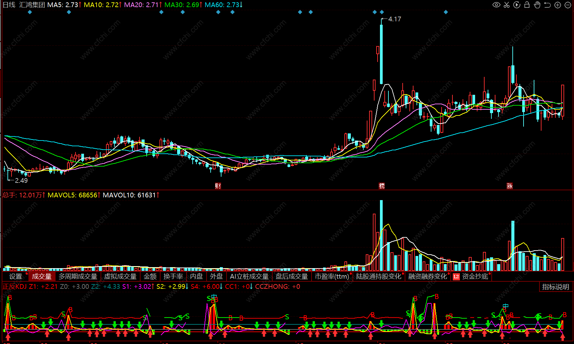The width and height of the screenshot is (574, 344).
Task: Open the 外盘 tab
Action: point(216,277)
